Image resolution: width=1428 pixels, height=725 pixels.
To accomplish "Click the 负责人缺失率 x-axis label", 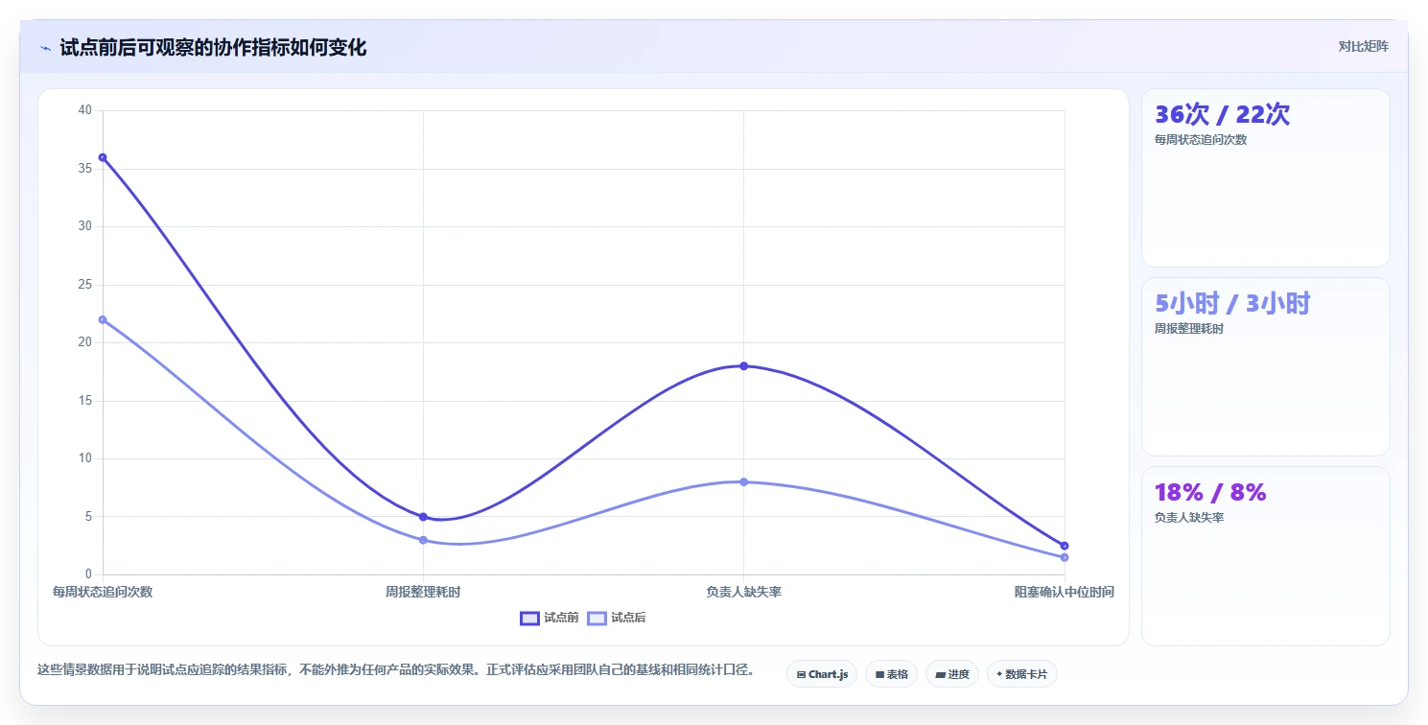I will point(743,592).
